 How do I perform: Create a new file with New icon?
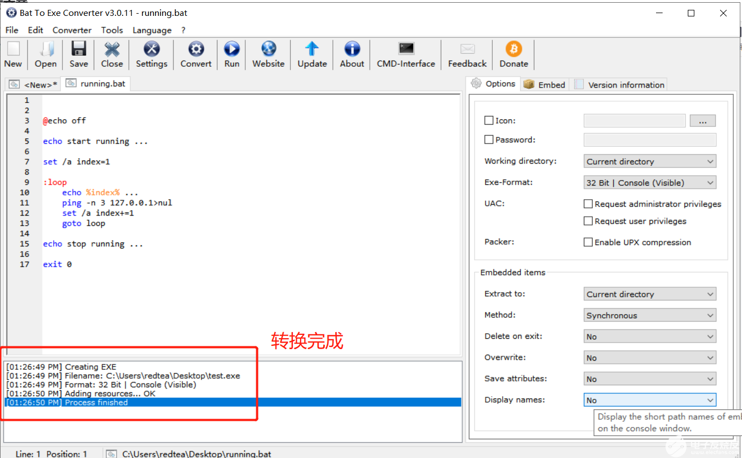click(13, 55)
